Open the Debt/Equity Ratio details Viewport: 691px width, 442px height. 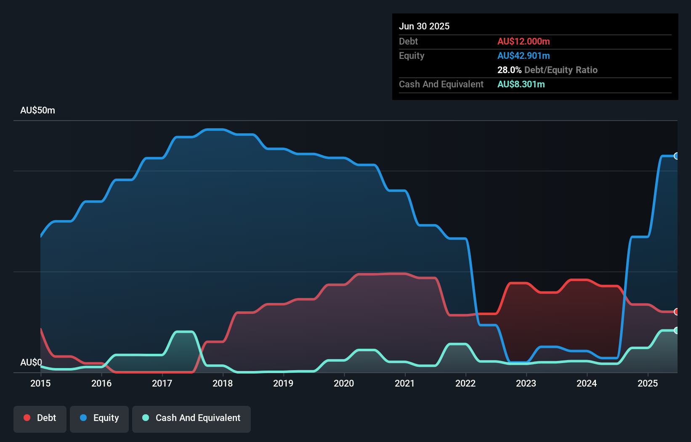point(547,70)
